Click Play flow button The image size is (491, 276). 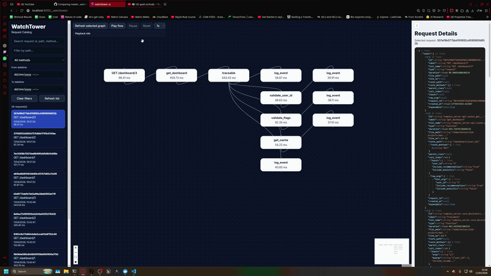[117, 26]
